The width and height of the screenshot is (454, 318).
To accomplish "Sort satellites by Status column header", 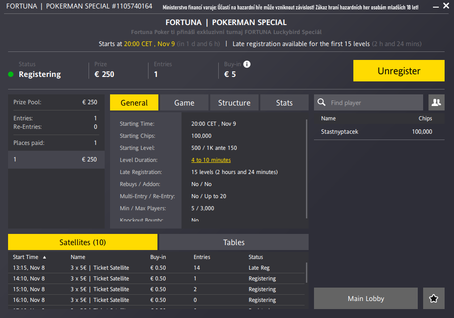I will tap(256, 257).
